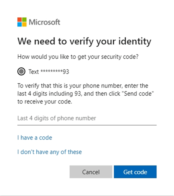Click the "How would you like to get your security code?" text
This screenshot has width=174, height=196.
[x=78, y=57]
